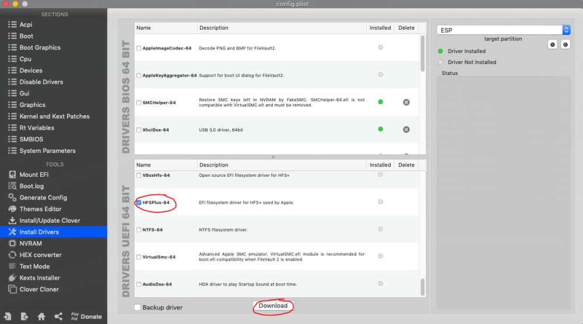Check the XhciDxe-64 driver
Viewport: 583px width, 324px height.
(x=139, y=130)
